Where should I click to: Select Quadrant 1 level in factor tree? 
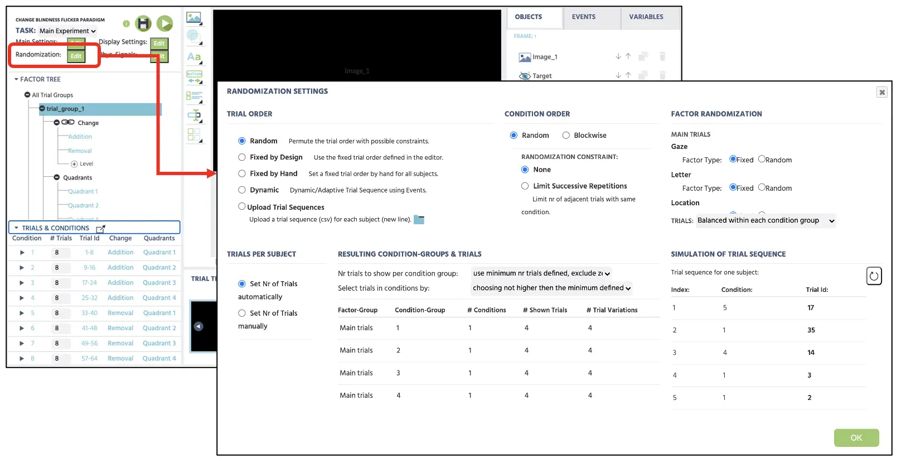pyautogui.click(x=83, y=191)
